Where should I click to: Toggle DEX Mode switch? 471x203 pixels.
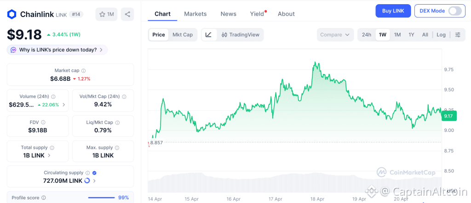tap(454, 11)
